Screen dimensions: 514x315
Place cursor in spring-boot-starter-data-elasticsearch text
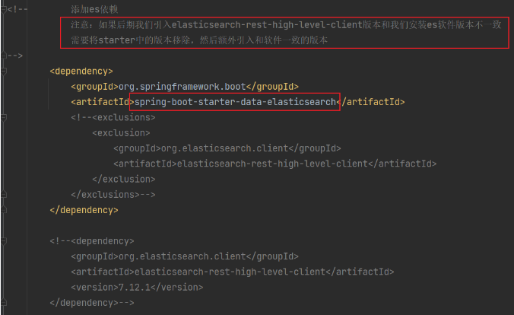235,102
